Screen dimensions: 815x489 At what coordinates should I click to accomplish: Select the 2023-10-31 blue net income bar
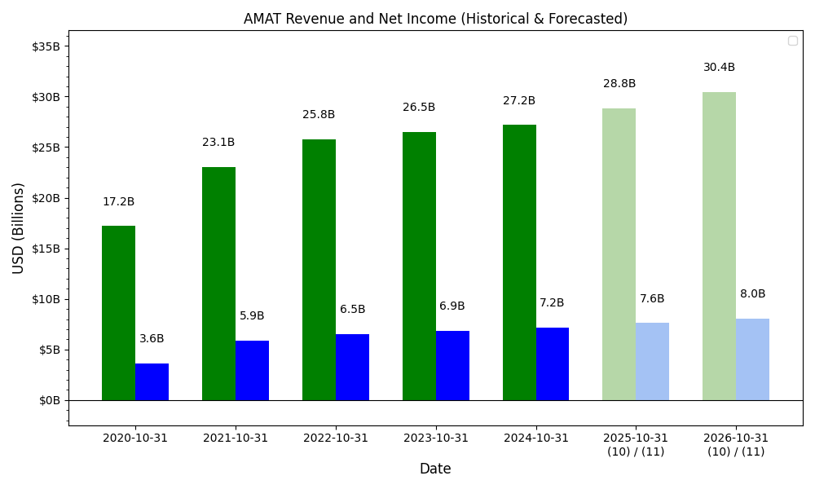(452, 365)
